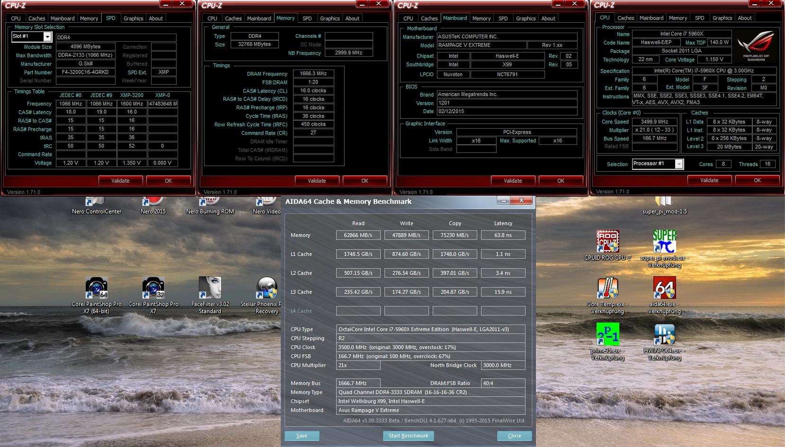Screen dimensions: 785x447
Task: Select the FaceFilter v3.02 Standard icon
Action: click(x=210, y=295)
